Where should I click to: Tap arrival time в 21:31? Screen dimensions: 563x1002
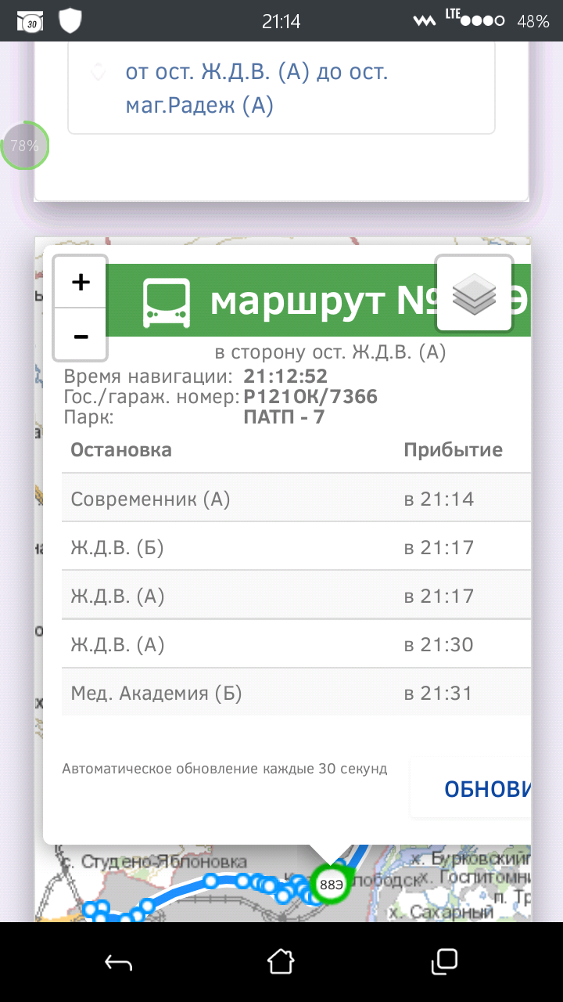[x=439, y=693]
